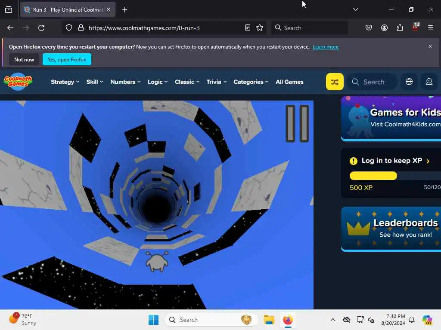List all tabs dropdown arrow
Screen dimensions: 441x330
point(355,9)
